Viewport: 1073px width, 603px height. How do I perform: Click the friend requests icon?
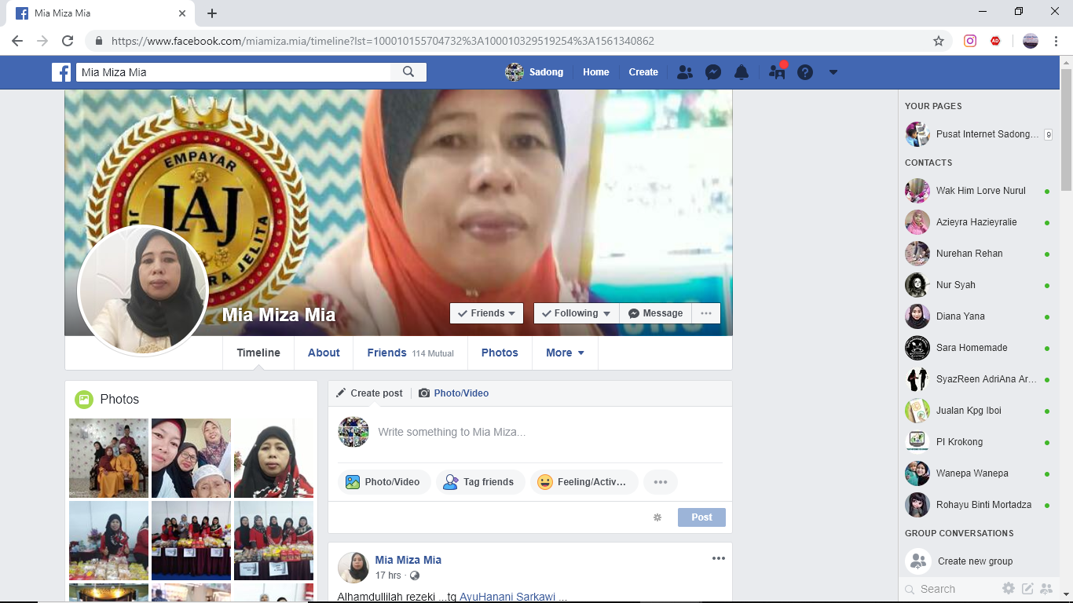(x=685, y=72)
